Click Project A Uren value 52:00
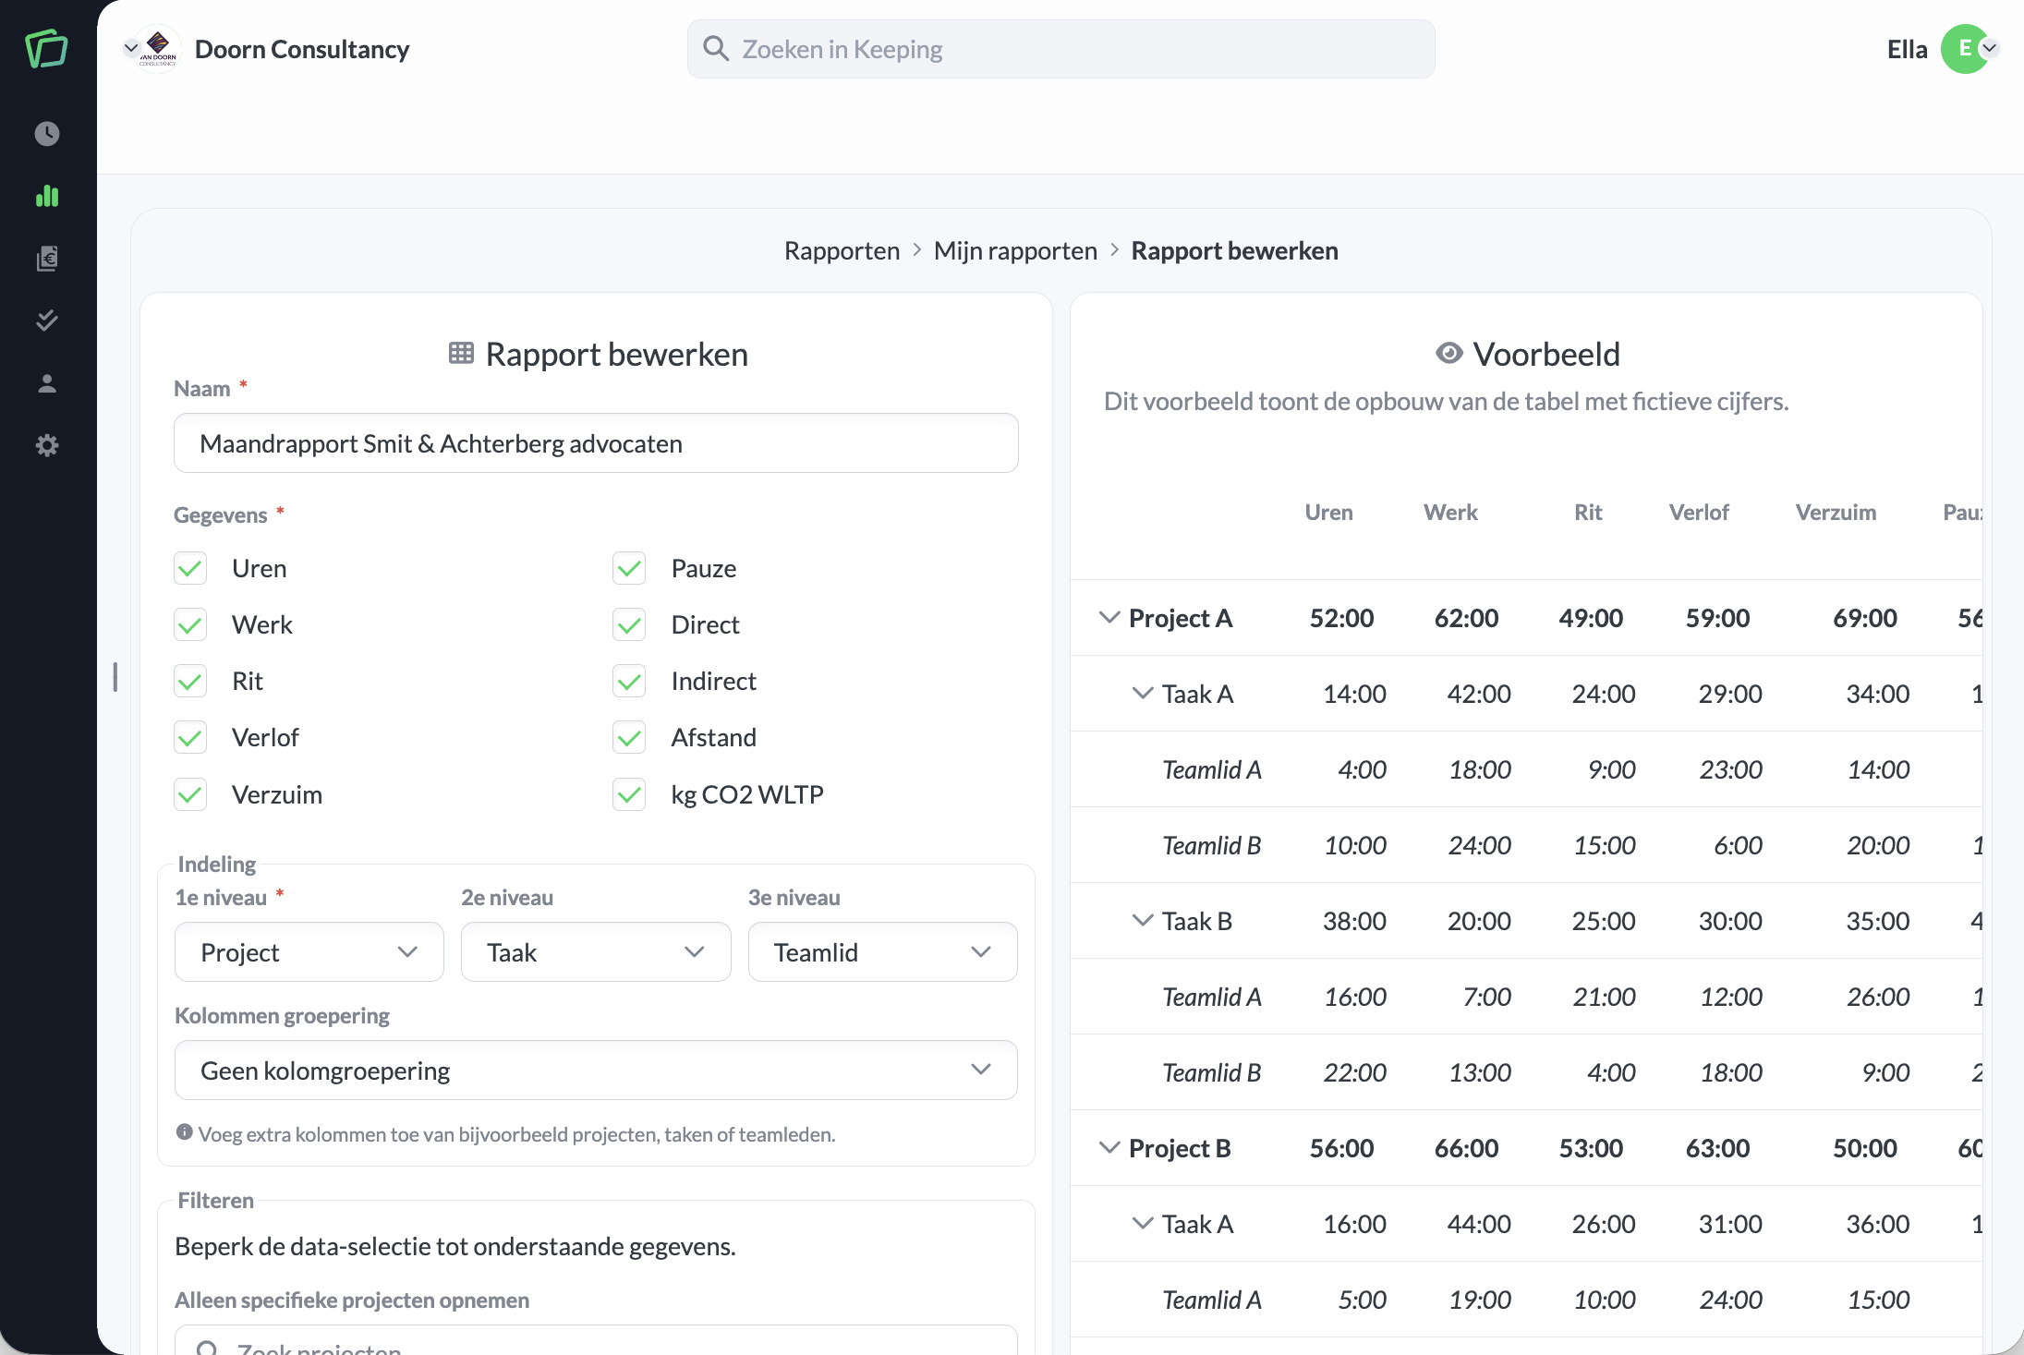The image size is (2024, 1355). (x=1341, y=618)
